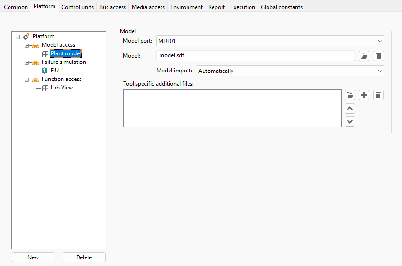Click the Lab View node icon
The width and height of the screenshot is (402, 266).
tap(45, 88)
